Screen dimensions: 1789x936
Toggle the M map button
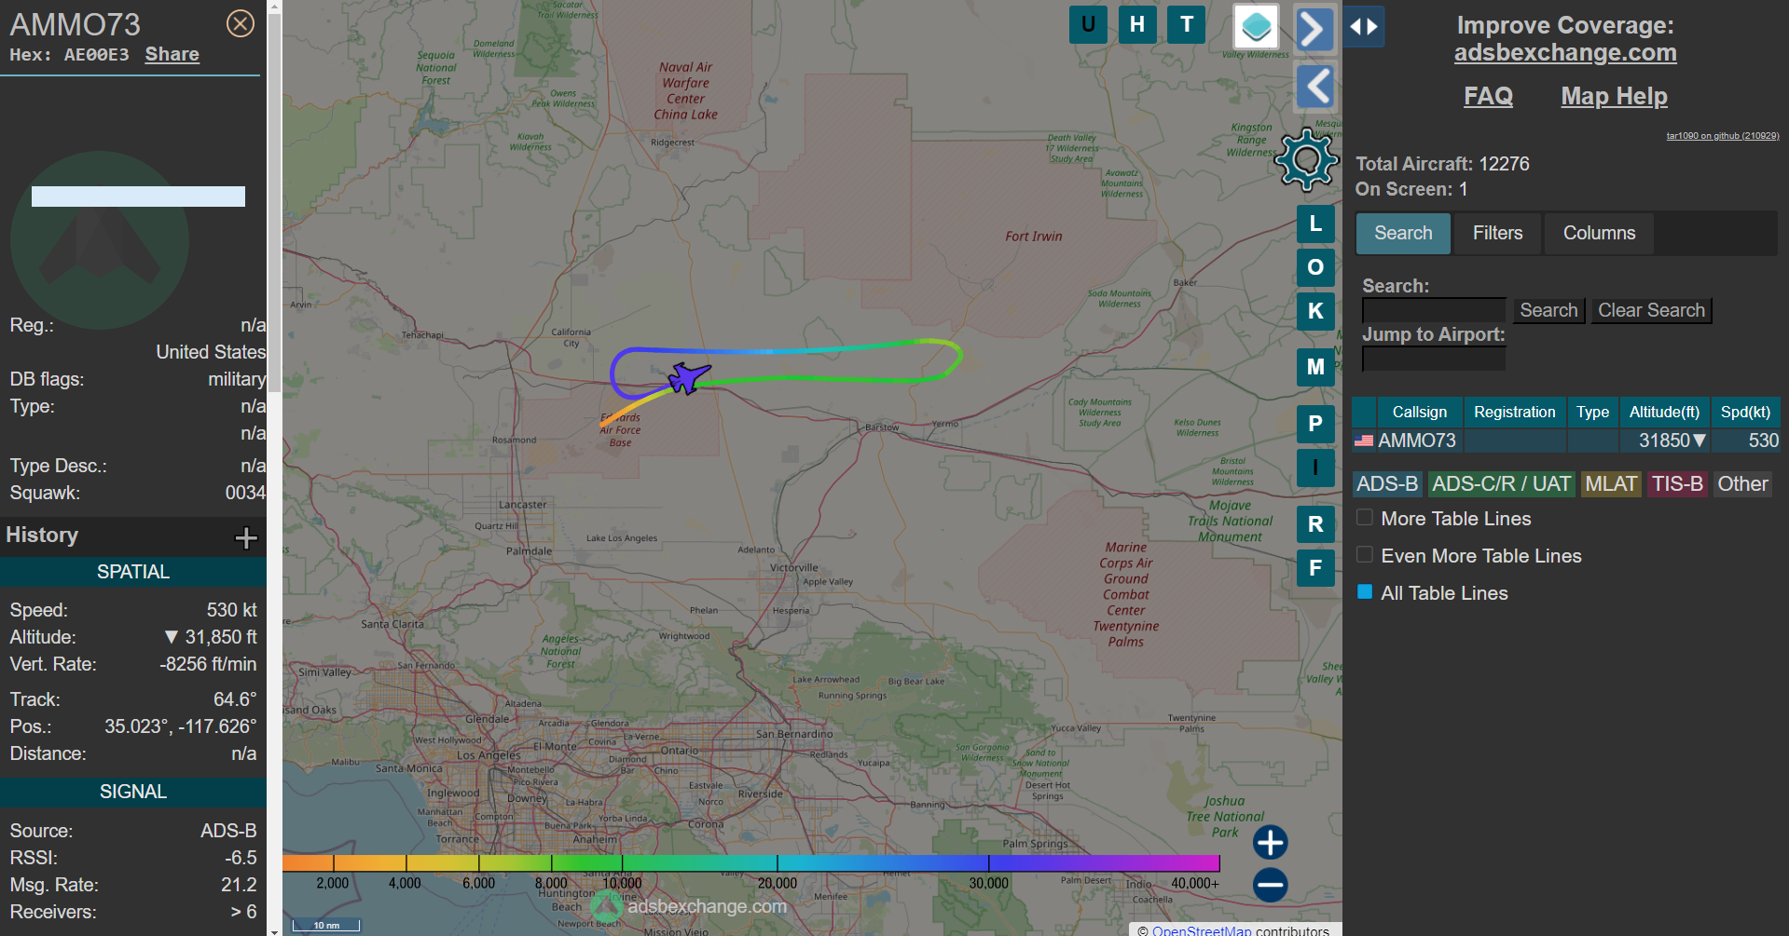(1315, 367)
